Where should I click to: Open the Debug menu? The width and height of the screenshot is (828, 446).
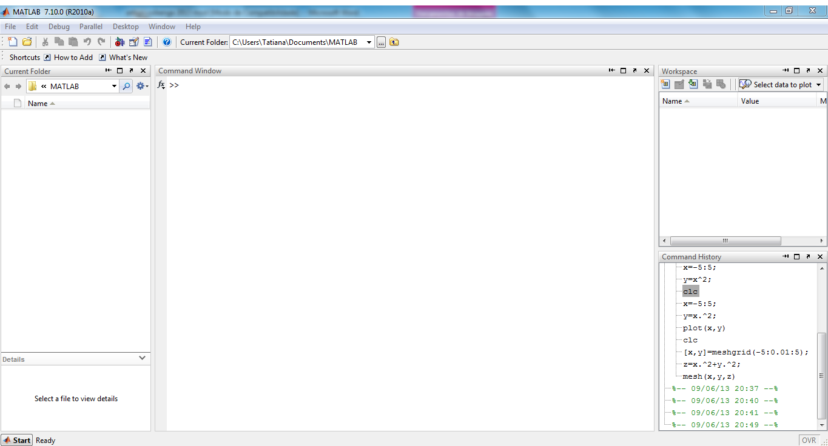59,27
